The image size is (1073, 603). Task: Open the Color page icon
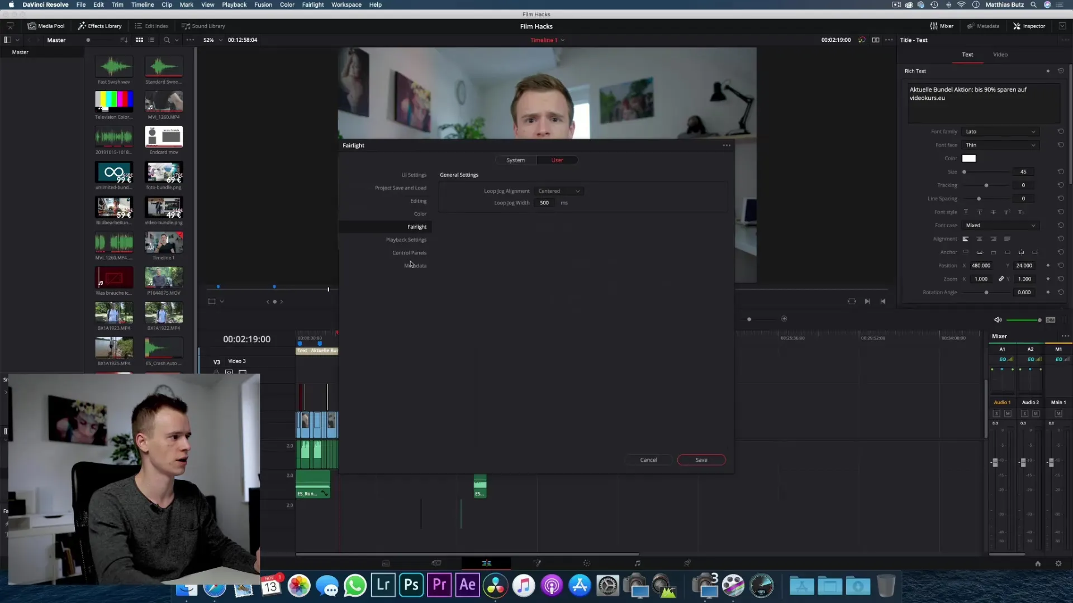click(x=587, y=563)
